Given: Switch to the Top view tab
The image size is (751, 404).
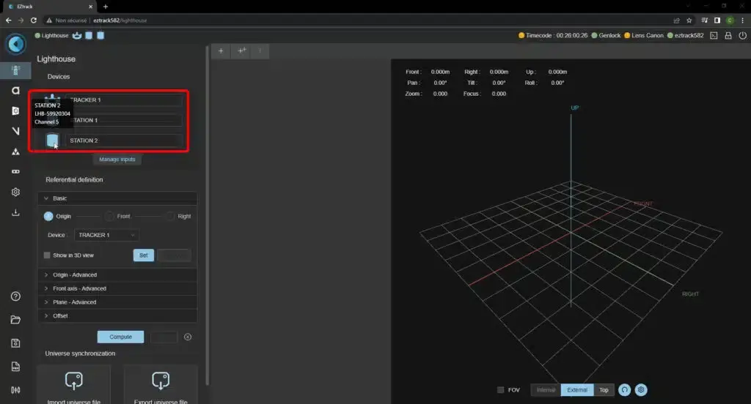Looking at the screenshot, I should (604, 390).
